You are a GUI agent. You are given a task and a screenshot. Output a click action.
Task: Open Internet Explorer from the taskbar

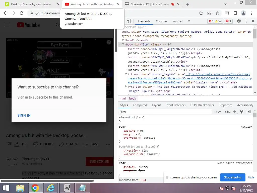(51, 188)
